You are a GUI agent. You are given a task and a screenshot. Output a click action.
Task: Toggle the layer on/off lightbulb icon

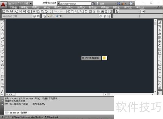click(48, 16)
